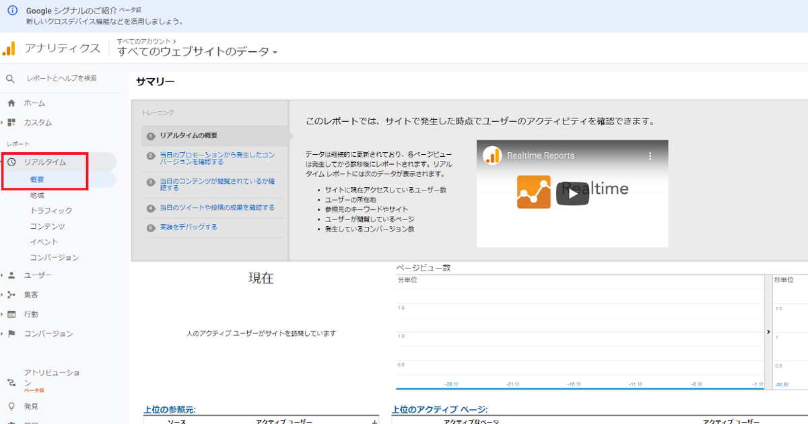
Task: Click the 上位の参照元 heading
Action: (170, 409)
